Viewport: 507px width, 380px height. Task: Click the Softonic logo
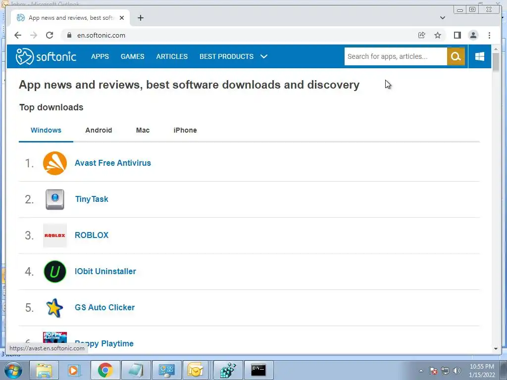tap(46, 56)
